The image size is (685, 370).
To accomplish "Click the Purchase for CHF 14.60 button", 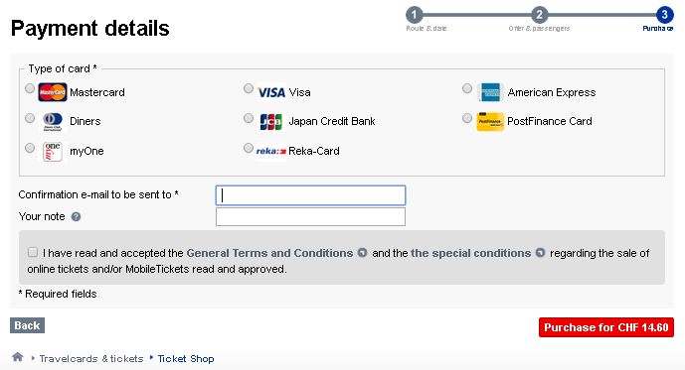I will (605, 327).
